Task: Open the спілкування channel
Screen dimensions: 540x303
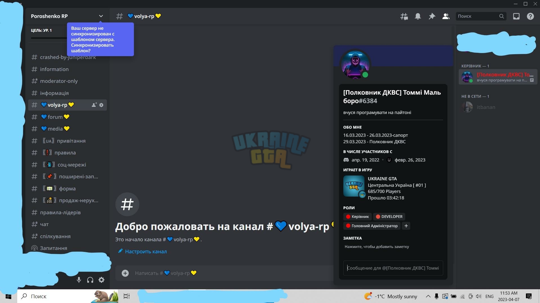Action: tap(68, 236)
